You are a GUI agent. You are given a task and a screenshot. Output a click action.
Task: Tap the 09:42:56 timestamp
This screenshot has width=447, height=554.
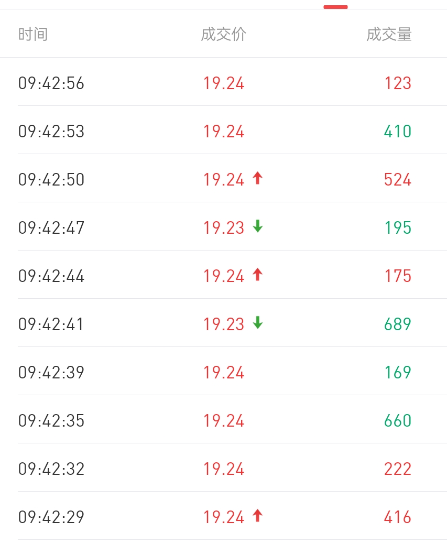[51, 83]
